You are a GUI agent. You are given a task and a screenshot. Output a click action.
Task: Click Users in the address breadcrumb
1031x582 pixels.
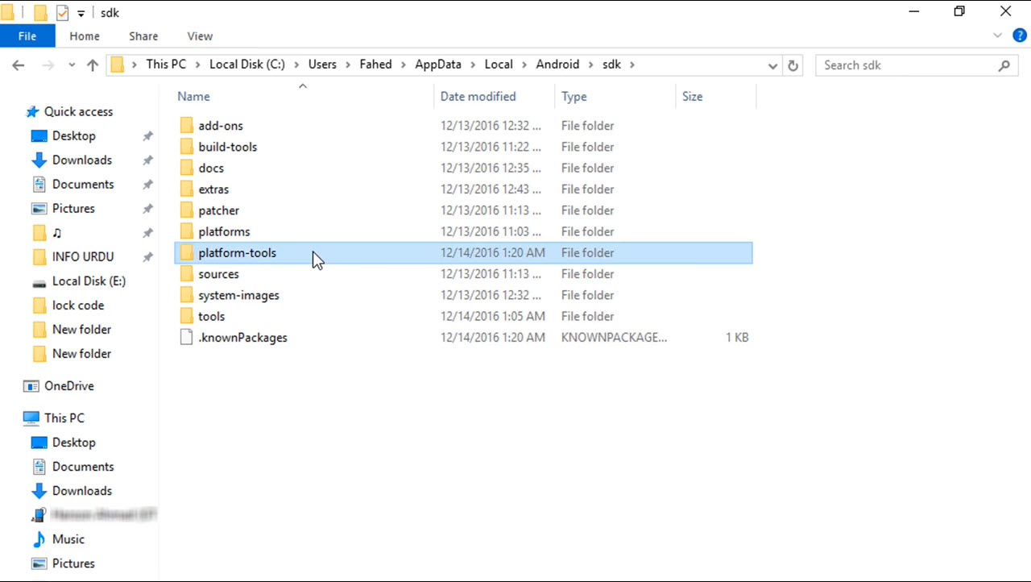click(x=322, y=64)
